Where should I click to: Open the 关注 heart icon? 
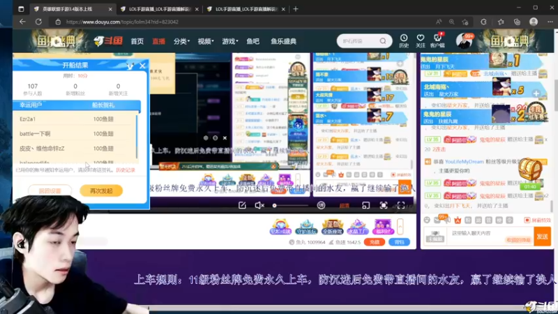click(421, 40)
